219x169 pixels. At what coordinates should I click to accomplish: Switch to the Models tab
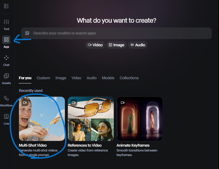pos(108,78)
